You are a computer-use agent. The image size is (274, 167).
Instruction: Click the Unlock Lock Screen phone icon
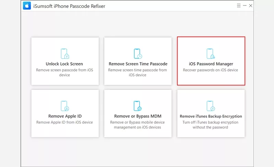coord(65,54)
